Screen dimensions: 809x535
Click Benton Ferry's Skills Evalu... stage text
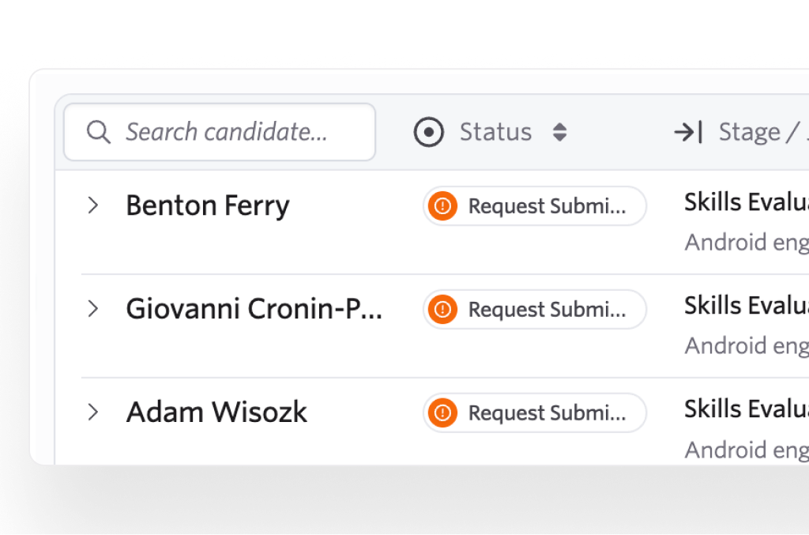[x=747, y=202]
